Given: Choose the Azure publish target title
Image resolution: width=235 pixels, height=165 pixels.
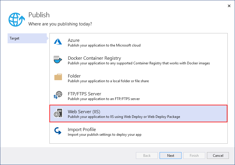Looking at the screenshot, I should tap(74, 40).
